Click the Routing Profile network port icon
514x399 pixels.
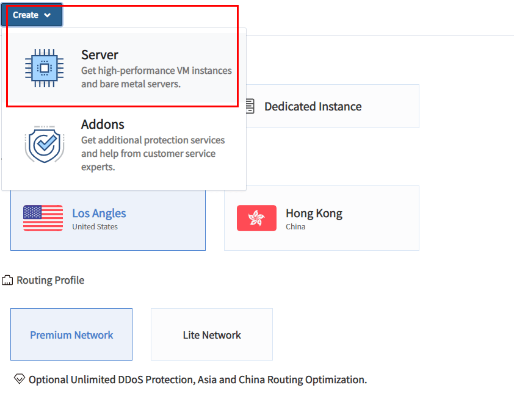coord(7,281)
